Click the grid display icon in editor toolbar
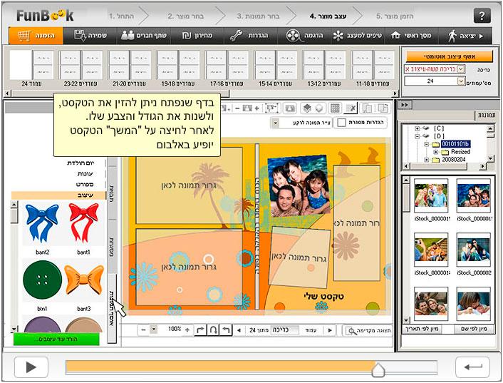This screenshot has width=503, height=383. click(335, 108)
